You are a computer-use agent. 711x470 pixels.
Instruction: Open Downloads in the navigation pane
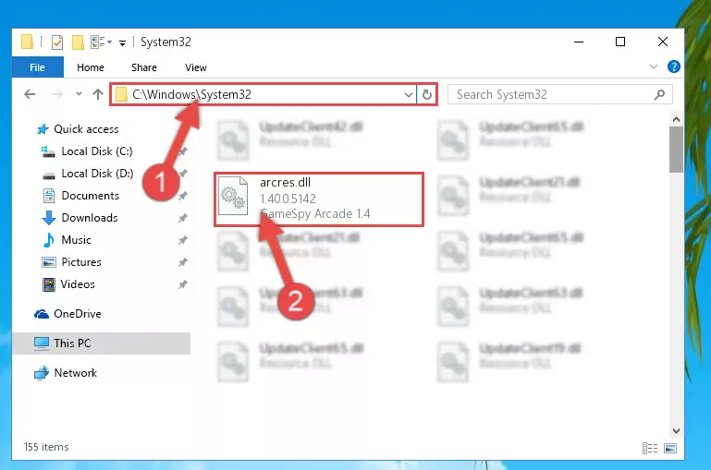(90, 218)
